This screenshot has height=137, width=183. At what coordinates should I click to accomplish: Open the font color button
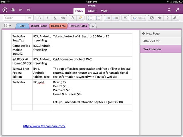(x=73, y=18)
